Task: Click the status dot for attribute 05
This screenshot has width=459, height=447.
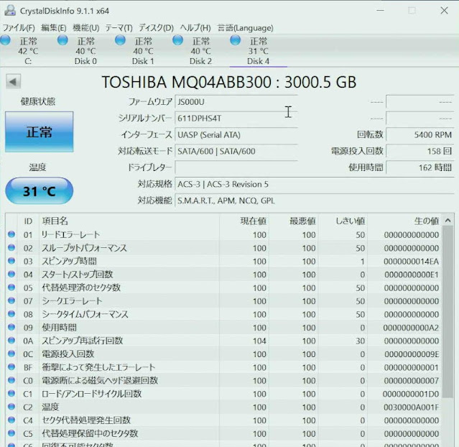Action: click(x=11, y=287)
